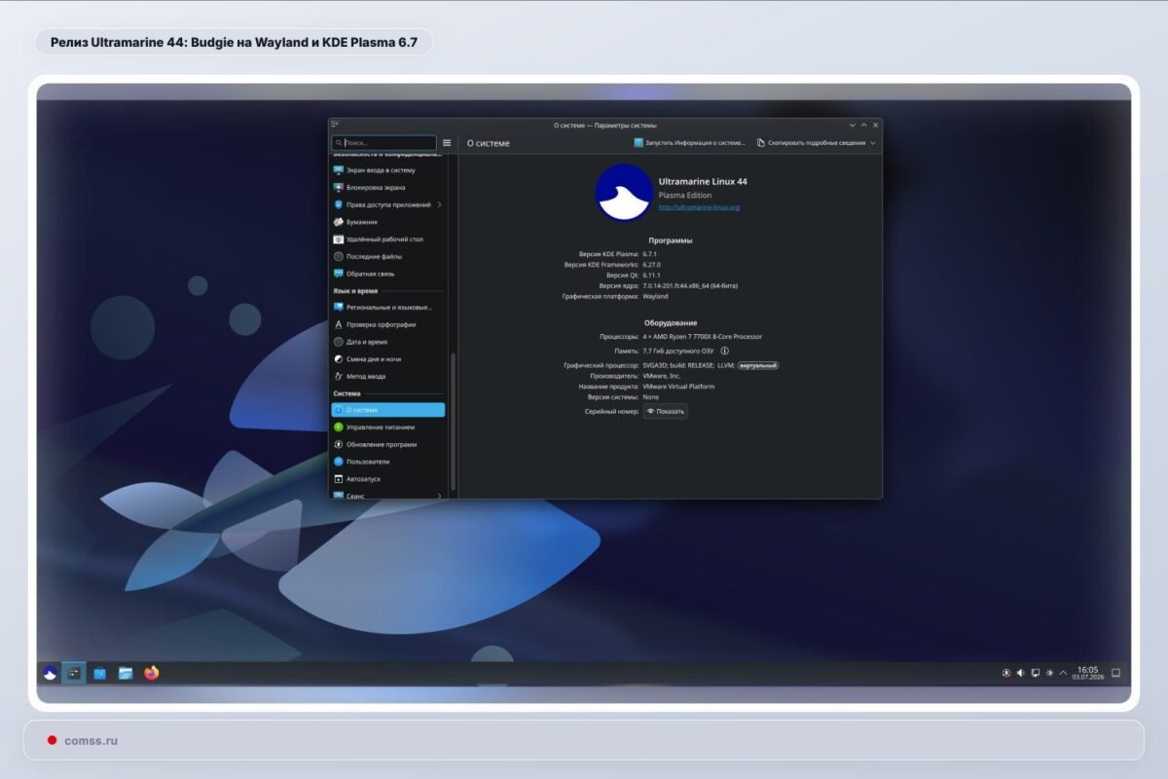1168x779 pixels.
Task: Click the window menu icon in title bar
Action: pyautogui.click(x=335, y=125)
